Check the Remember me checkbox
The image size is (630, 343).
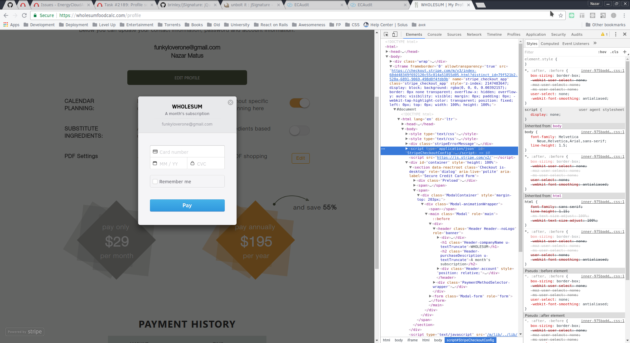[155, 182]
